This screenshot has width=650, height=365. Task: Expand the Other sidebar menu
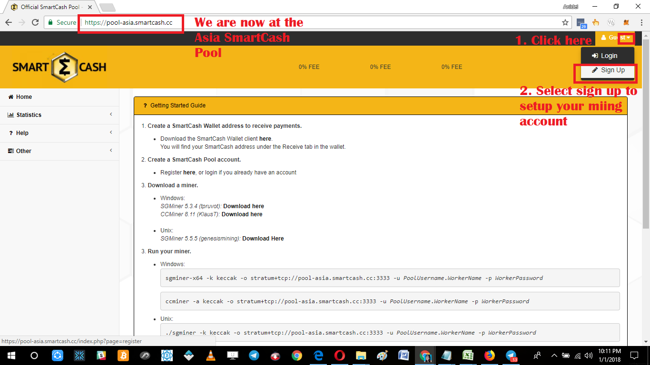[x=59, y=151]
